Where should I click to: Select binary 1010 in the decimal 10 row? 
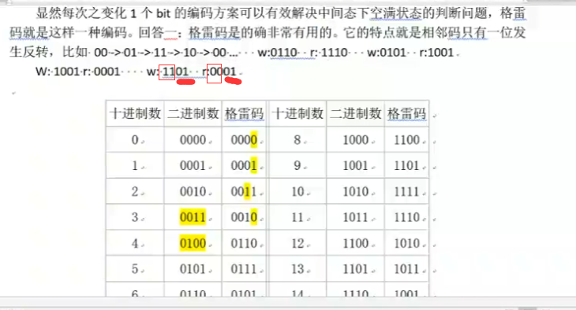(356, 192)
